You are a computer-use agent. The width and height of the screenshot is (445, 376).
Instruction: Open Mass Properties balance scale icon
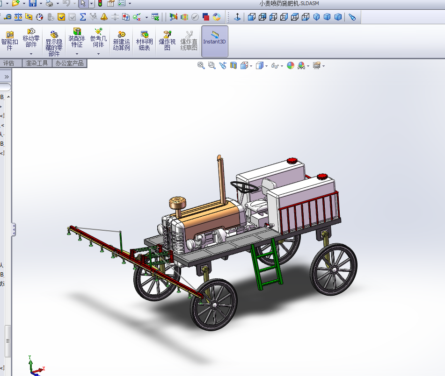coord(18,17)
